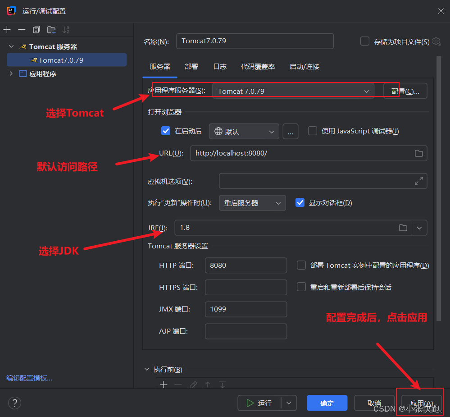Open settings gear next to 存储为项目文件
This screenshot has width=450, height=417.
coord(436,41)
